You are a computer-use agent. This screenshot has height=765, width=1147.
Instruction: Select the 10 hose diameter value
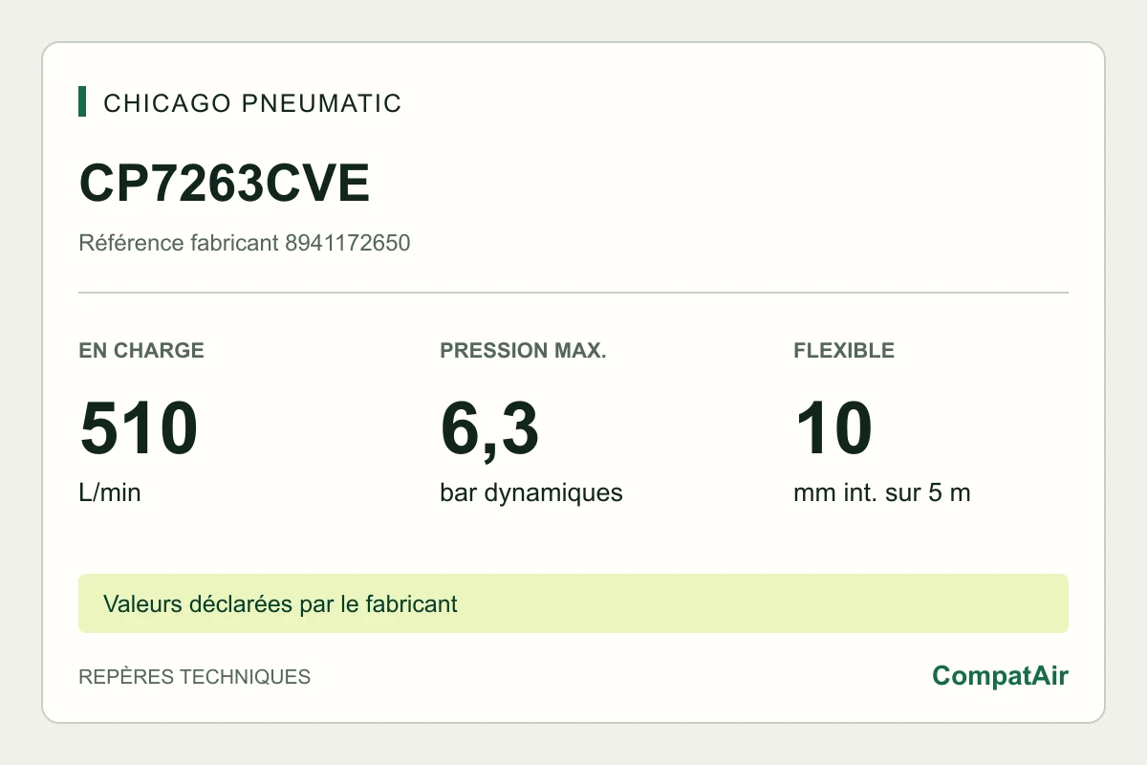[x=833, y=428]
